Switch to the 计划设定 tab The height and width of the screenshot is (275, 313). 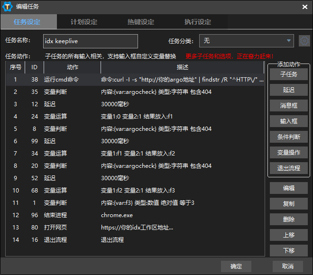[84, 22]
